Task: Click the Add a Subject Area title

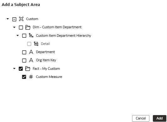Action: pos(21,5)
